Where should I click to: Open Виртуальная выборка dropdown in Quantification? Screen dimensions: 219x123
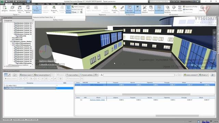click(42, 75)
